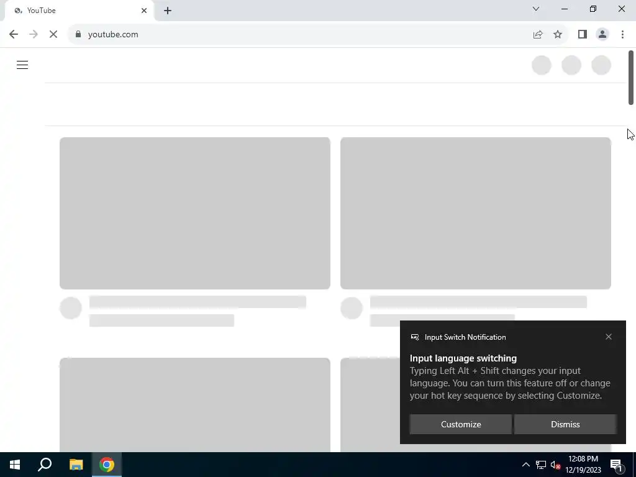Open the Chrome profile avatar menu
Viewport: 636px width, 477px height.
(x=602, y=35)
